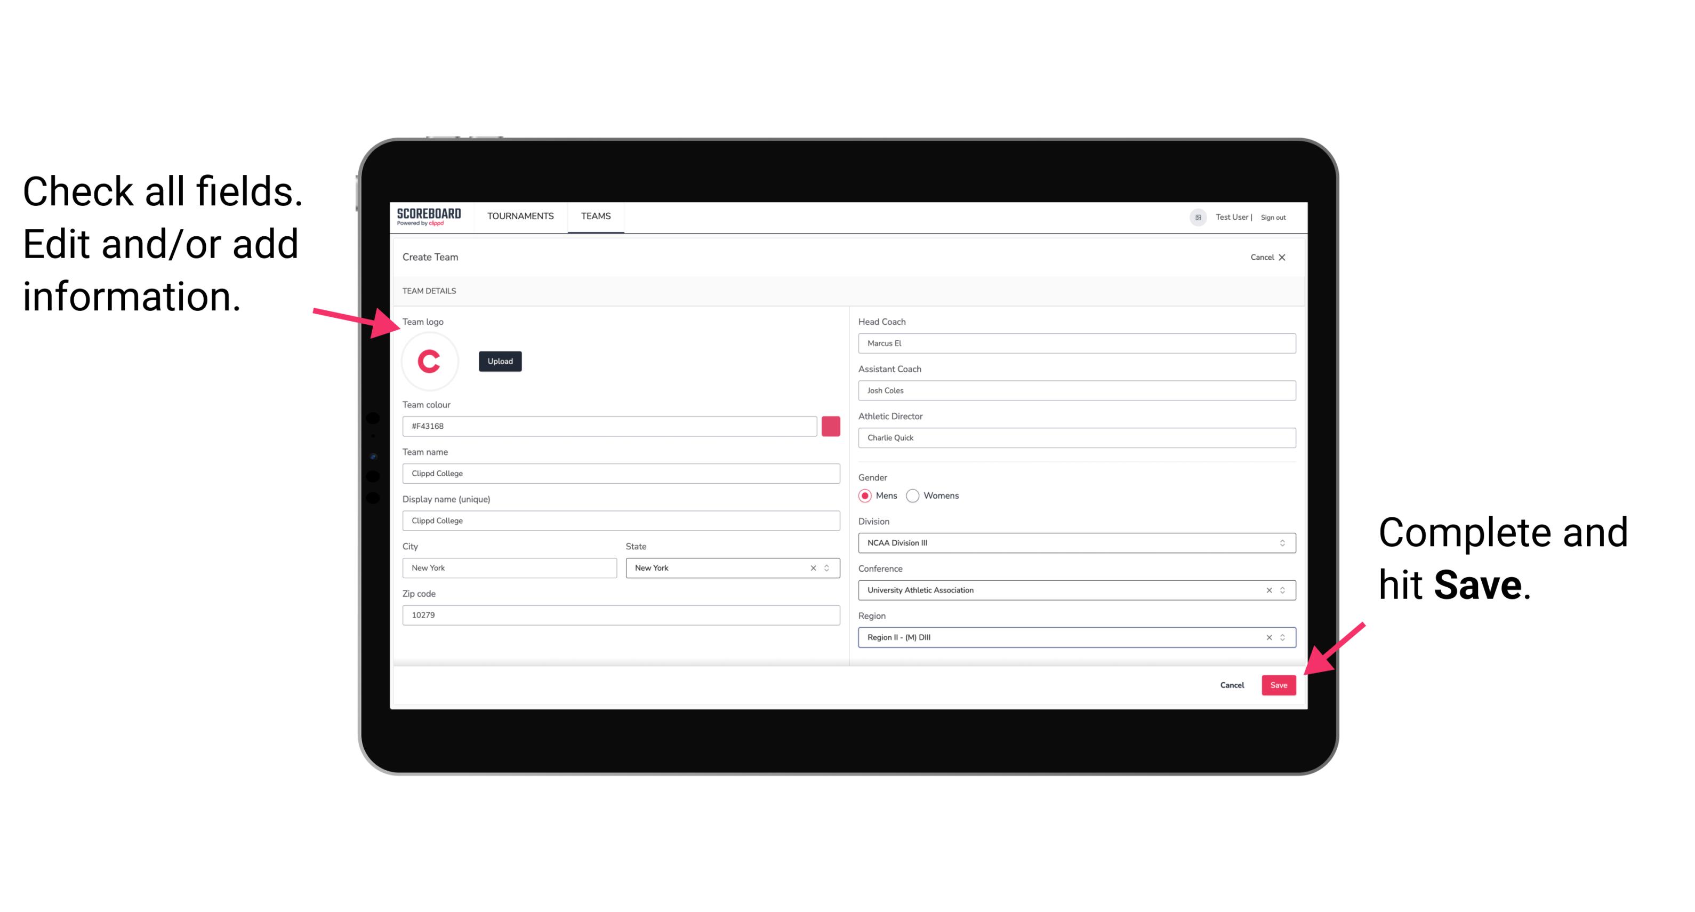Open the TEAMS tab
This screenshot has height=912, width=1695.
(x=594, y=215)
